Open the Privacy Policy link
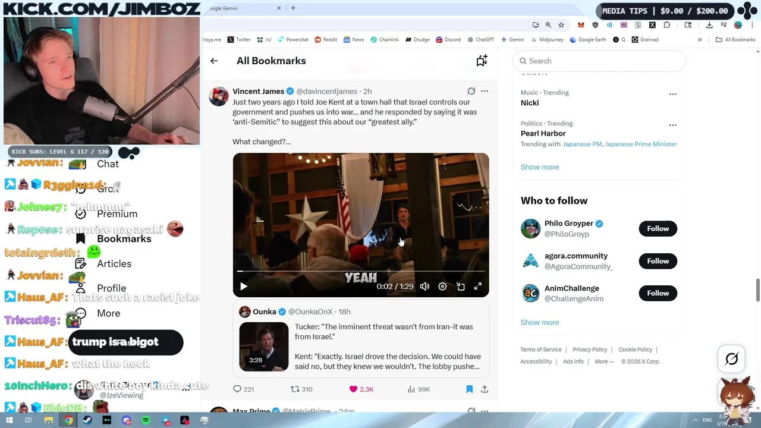The width and height of the screenshot is (761, 428). tap(590, 350)
